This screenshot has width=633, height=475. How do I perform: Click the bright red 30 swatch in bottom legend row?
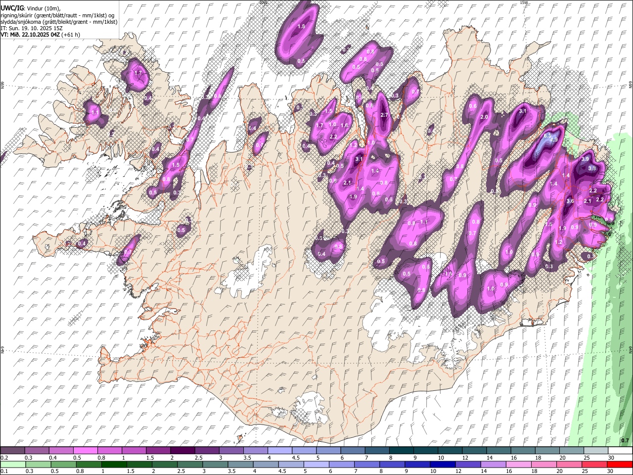pos(620,464)
